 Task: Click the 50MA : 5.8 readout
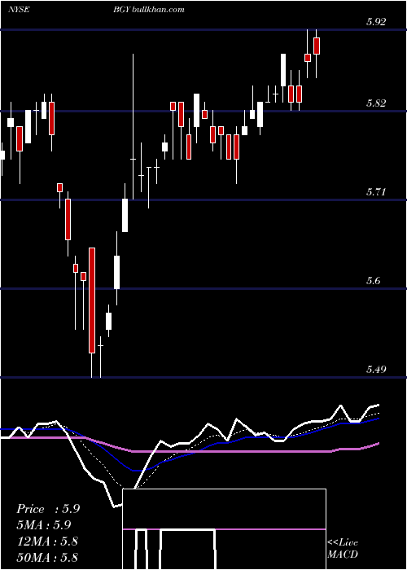click(x=47, y=558)
